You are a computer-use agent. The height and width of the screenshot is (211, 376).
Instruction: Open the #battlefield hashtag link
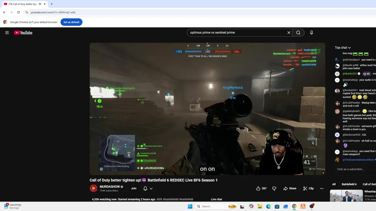point(186,199)
